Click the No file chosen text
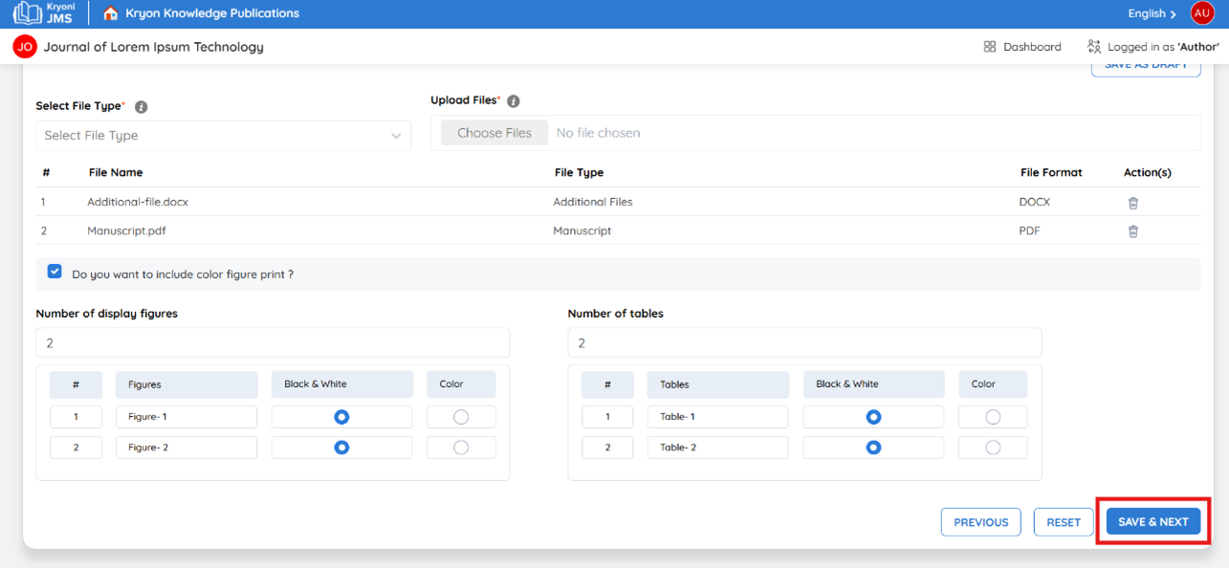This screenshot has width=1229, height=568. [599, 133]
